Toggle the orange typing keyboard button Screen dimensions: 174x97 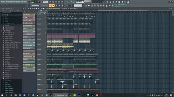click(x=50, y=5)
